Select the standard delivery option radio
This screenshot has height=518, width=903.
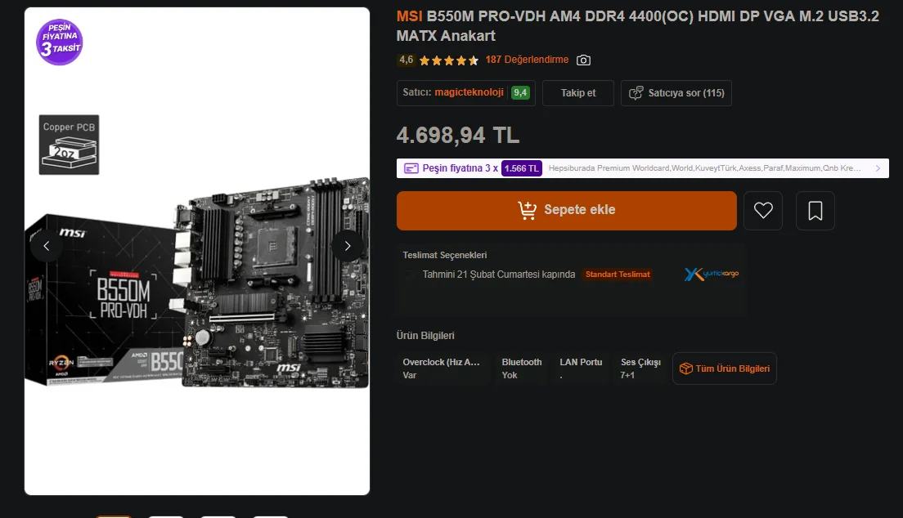pos(408,275)
